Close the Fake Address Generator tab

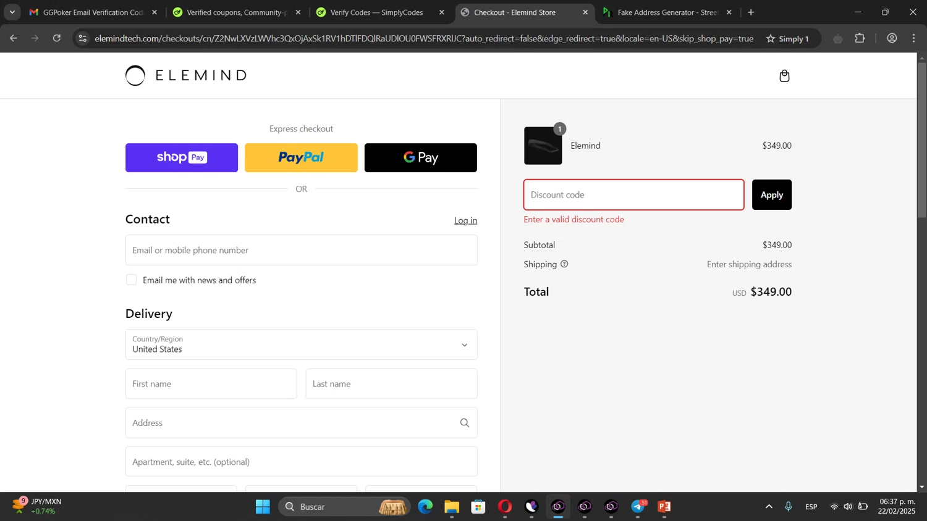tap(729, 12)
